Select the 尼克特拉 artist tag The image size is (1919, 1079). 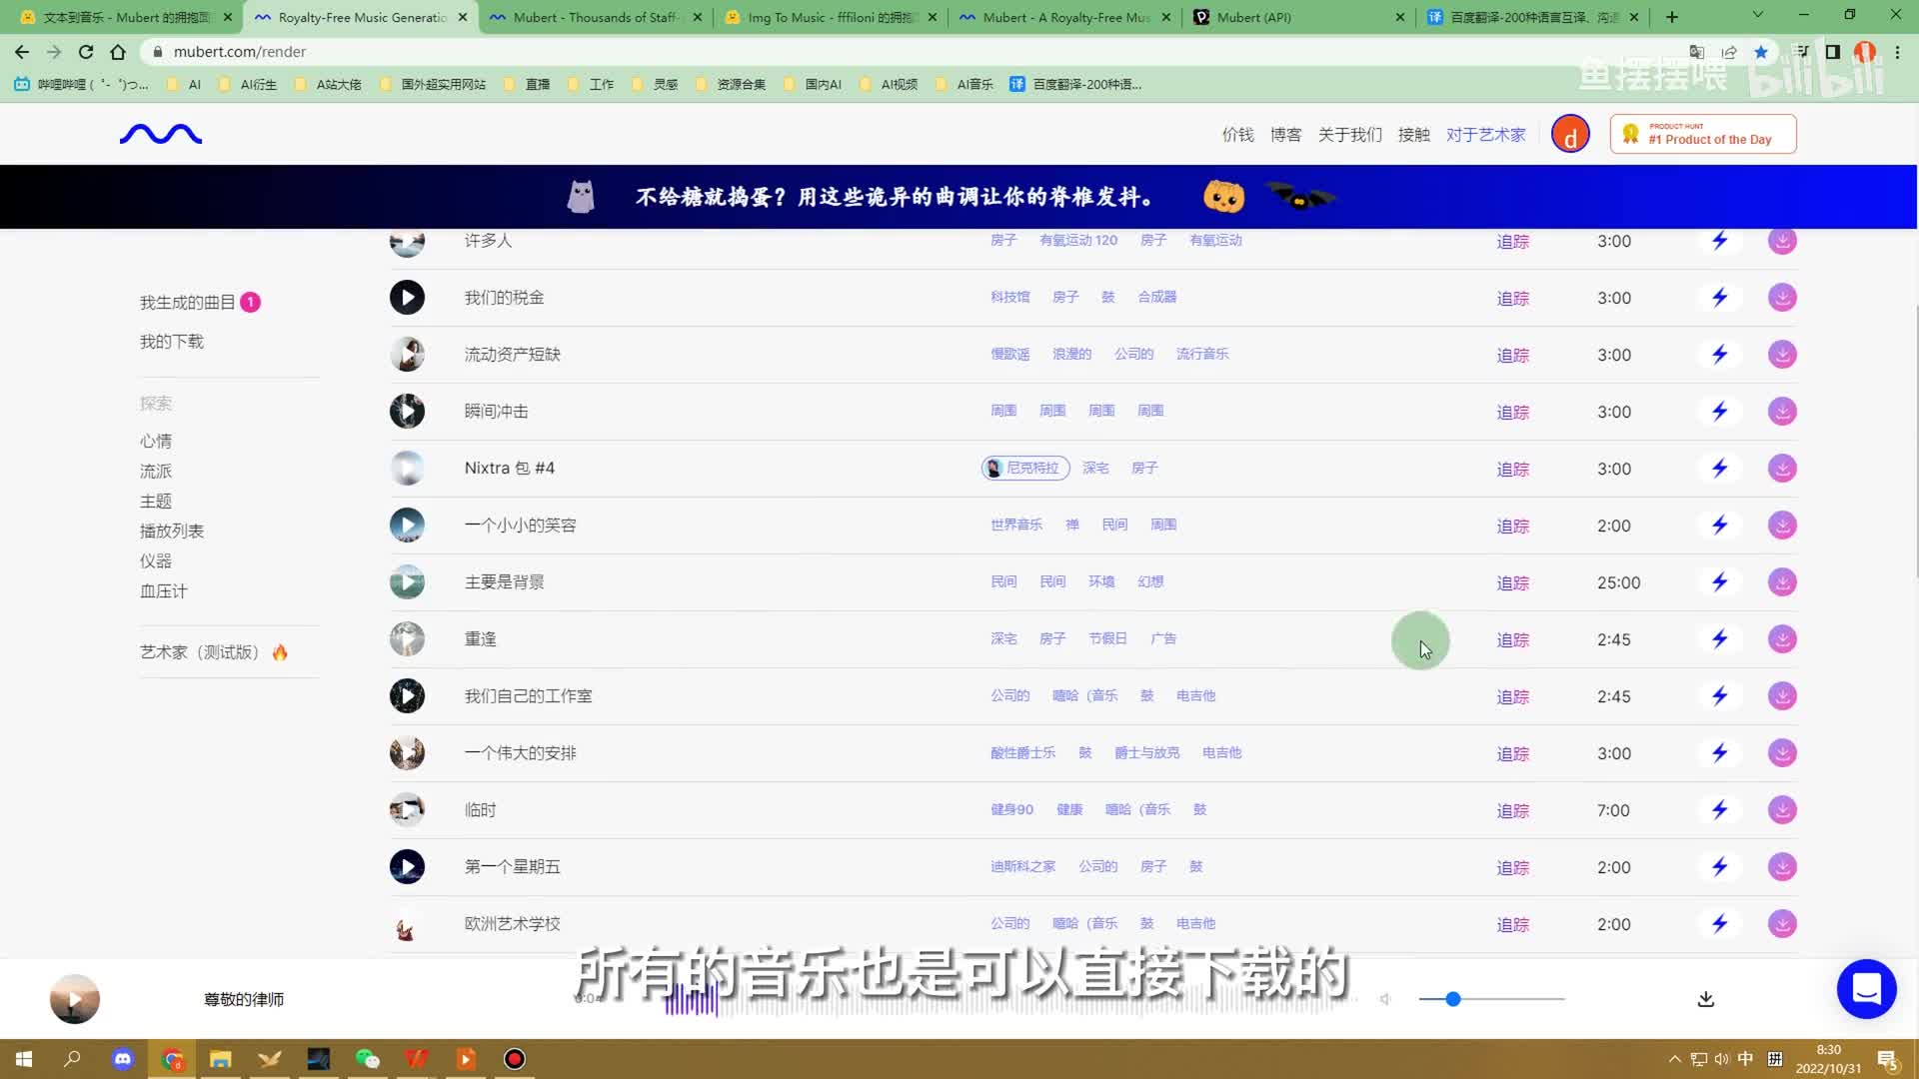1025,469
